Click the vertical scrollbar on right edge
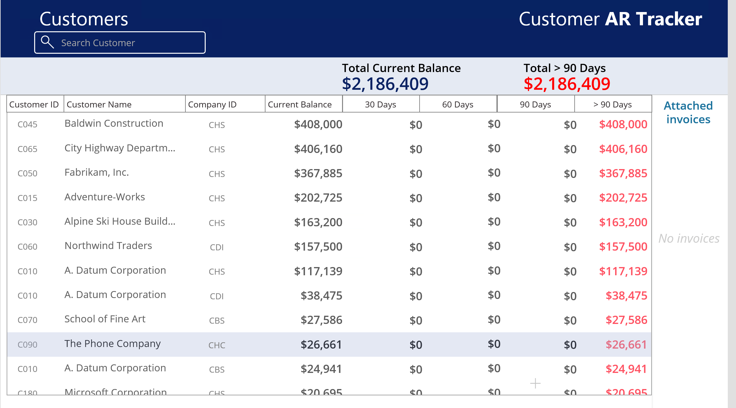This screenshot has height=408, width=736. [732, 204]
